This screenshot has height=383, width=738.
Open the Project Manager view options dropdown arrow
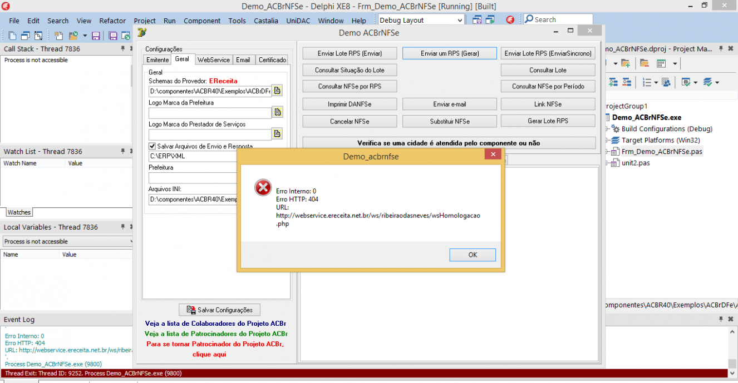[x=675, y=63]
